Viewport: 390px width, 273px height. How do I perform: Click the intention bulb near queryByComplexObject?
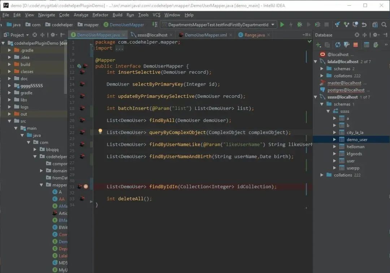pos(100,131)
